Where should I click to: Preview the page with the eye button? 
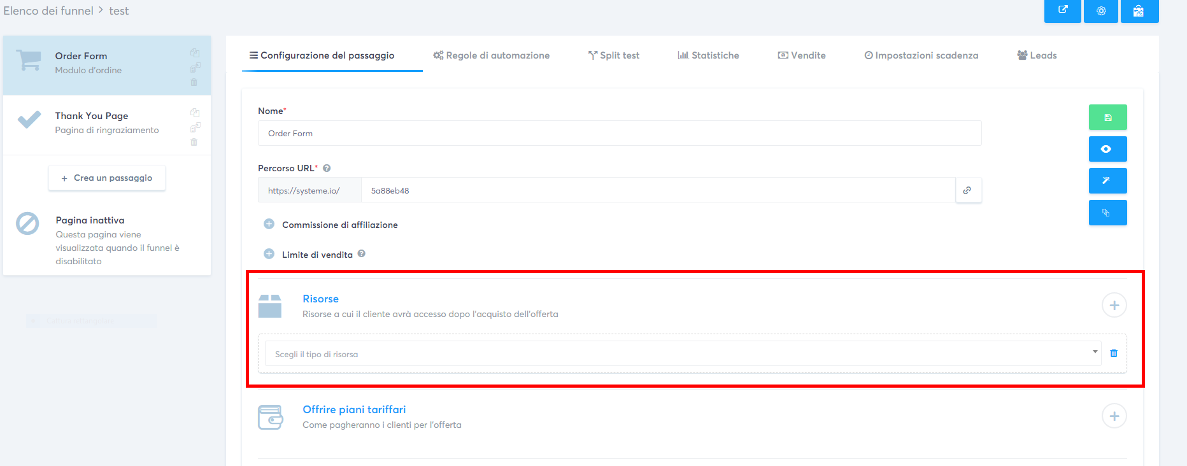tap(1108, 149)
